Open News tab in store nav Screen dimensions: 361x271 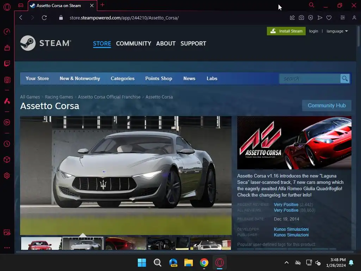(x=189, y=79)
